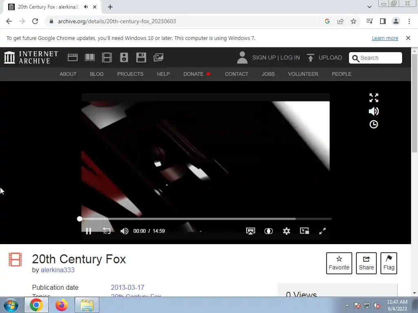Pause the video playback
418x313 pixels.
tap(89, 231)
